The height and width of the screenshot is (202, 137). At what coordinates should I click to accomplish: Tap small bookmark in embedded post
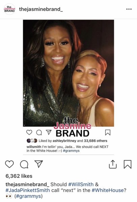tap(108, 132)
